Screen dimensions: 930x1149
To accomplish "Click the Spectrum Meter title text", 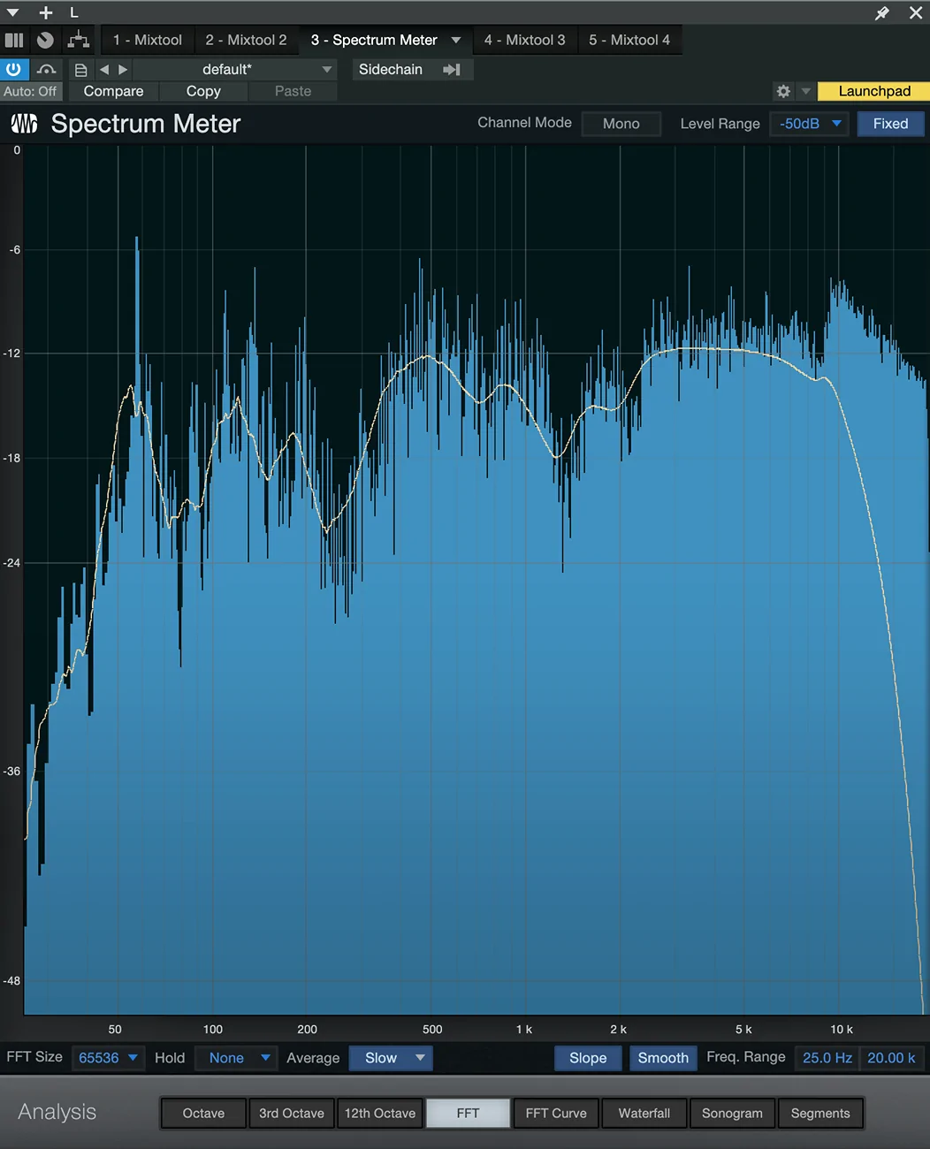I will click(146, 124).
